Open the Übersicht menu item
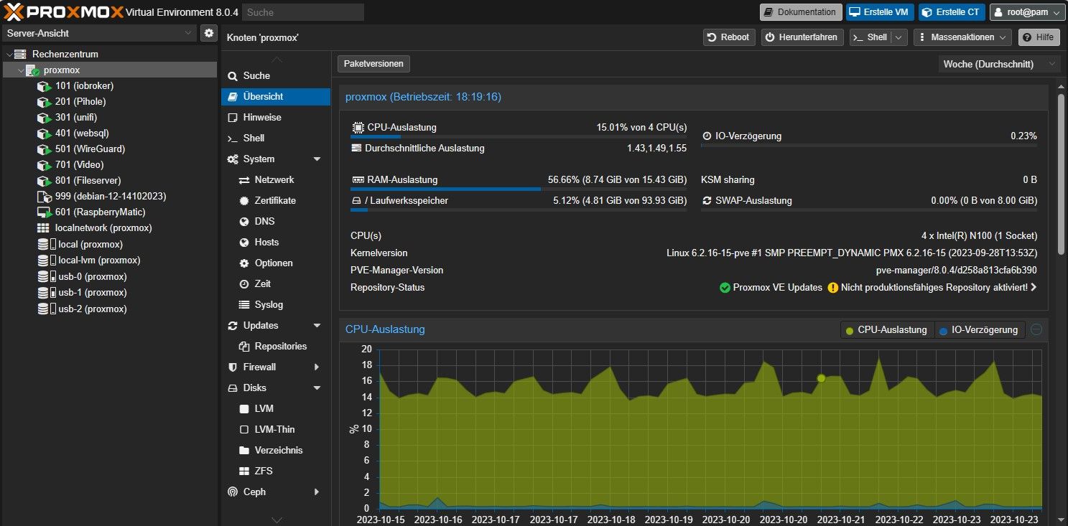 pyautogui.click(x=276, y=97)
